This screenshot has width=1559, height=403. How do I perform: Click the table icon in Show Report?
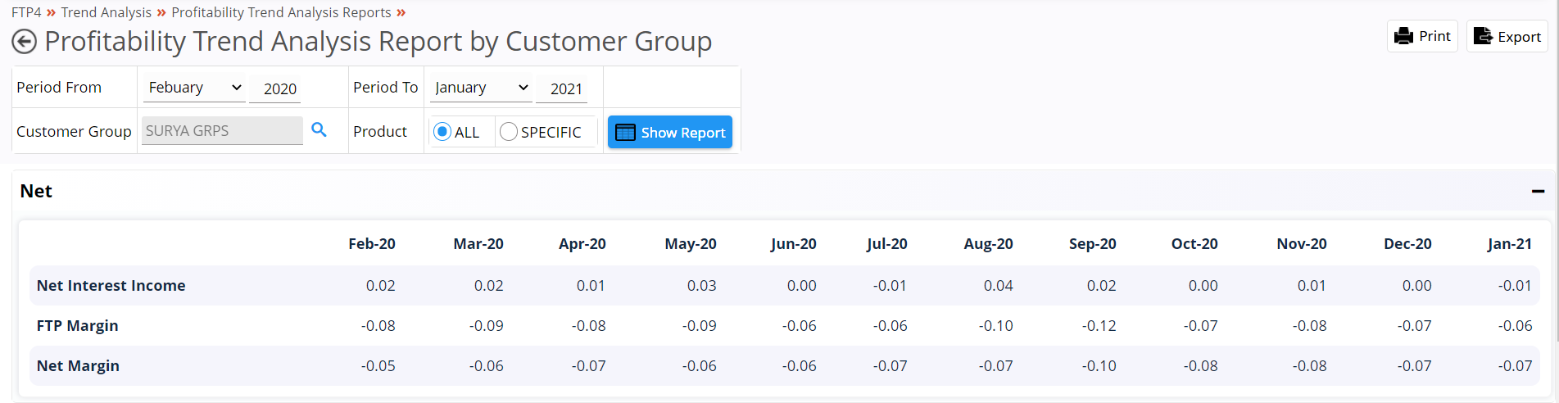pos(625,133)
